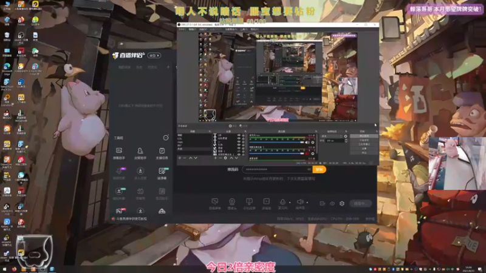Open the 弹幕助手 tool in the toolbox
Viewport: 486px width, 273px height.
[x=118, y=153]
